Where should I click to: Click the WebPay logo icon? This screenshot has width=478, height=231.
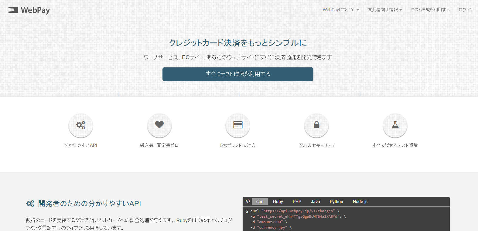(x=13, y=10)
